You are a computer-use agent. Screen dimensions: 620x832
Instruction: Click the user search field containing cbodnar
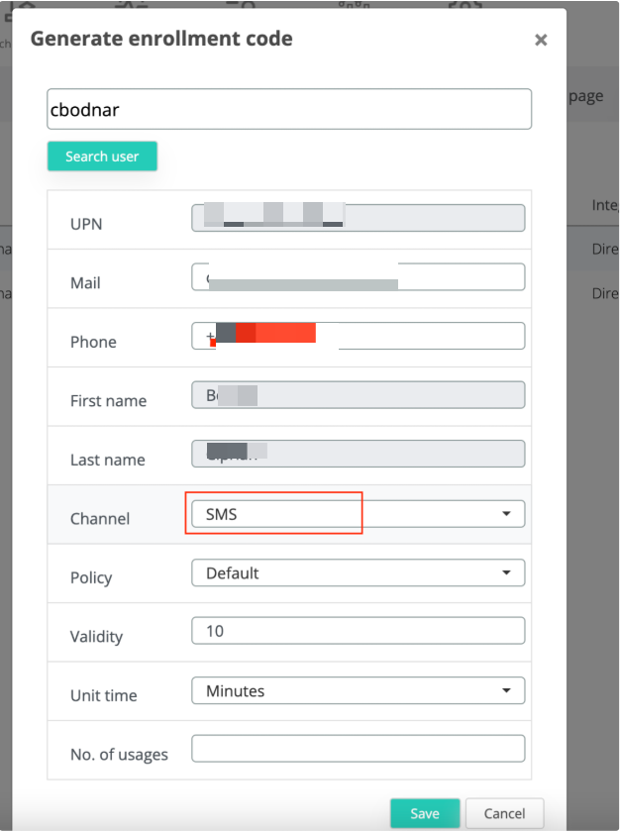[x=289, y=109]
